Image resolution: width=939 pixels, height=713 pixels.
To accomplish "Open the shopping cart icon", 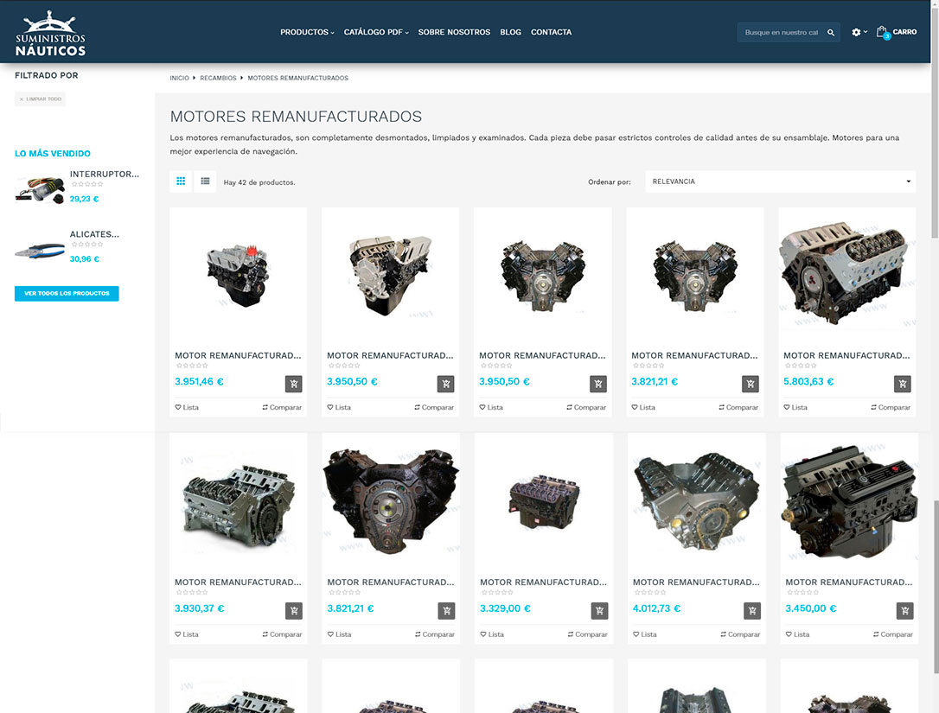I will 882,32.
